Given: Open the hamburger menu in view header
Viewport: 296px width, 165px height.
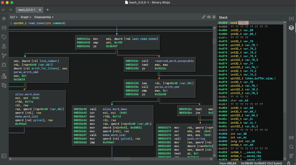Looking at the screenshot, I should 214,17.
